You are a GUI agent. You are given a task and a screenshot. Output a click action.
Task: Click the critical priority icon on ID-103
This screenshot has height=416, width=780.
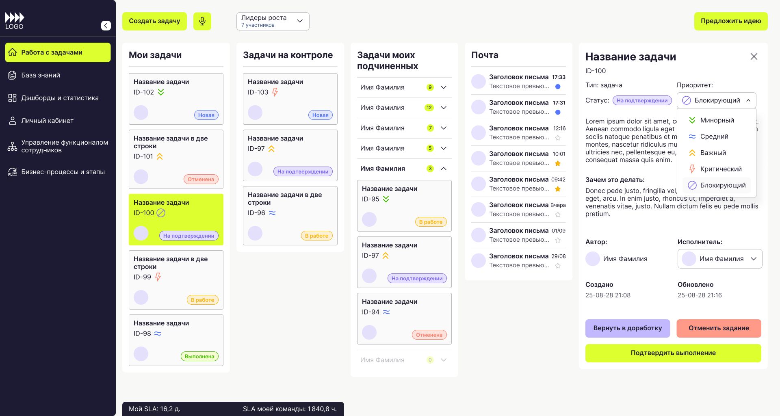(x=275, y=92)
